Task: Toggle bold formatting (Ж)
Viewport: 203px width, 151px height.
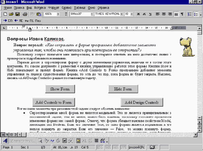Action: click(138, 14)
